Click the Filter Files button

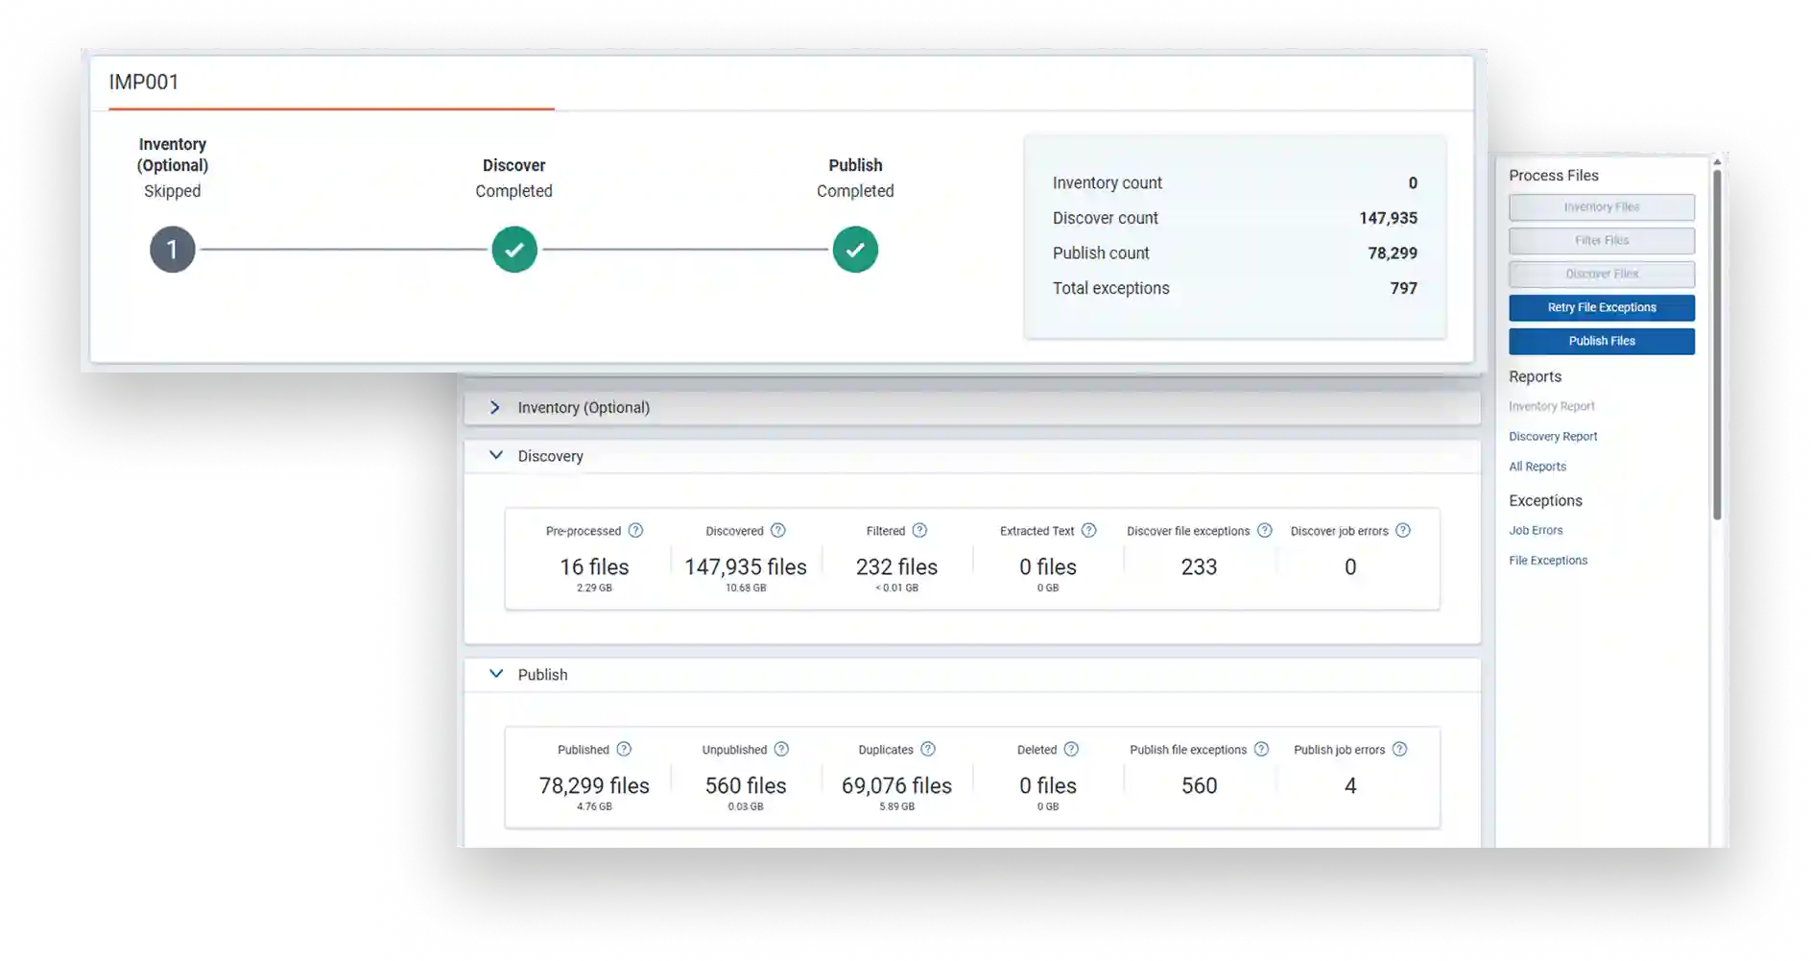coord(1602,241)
